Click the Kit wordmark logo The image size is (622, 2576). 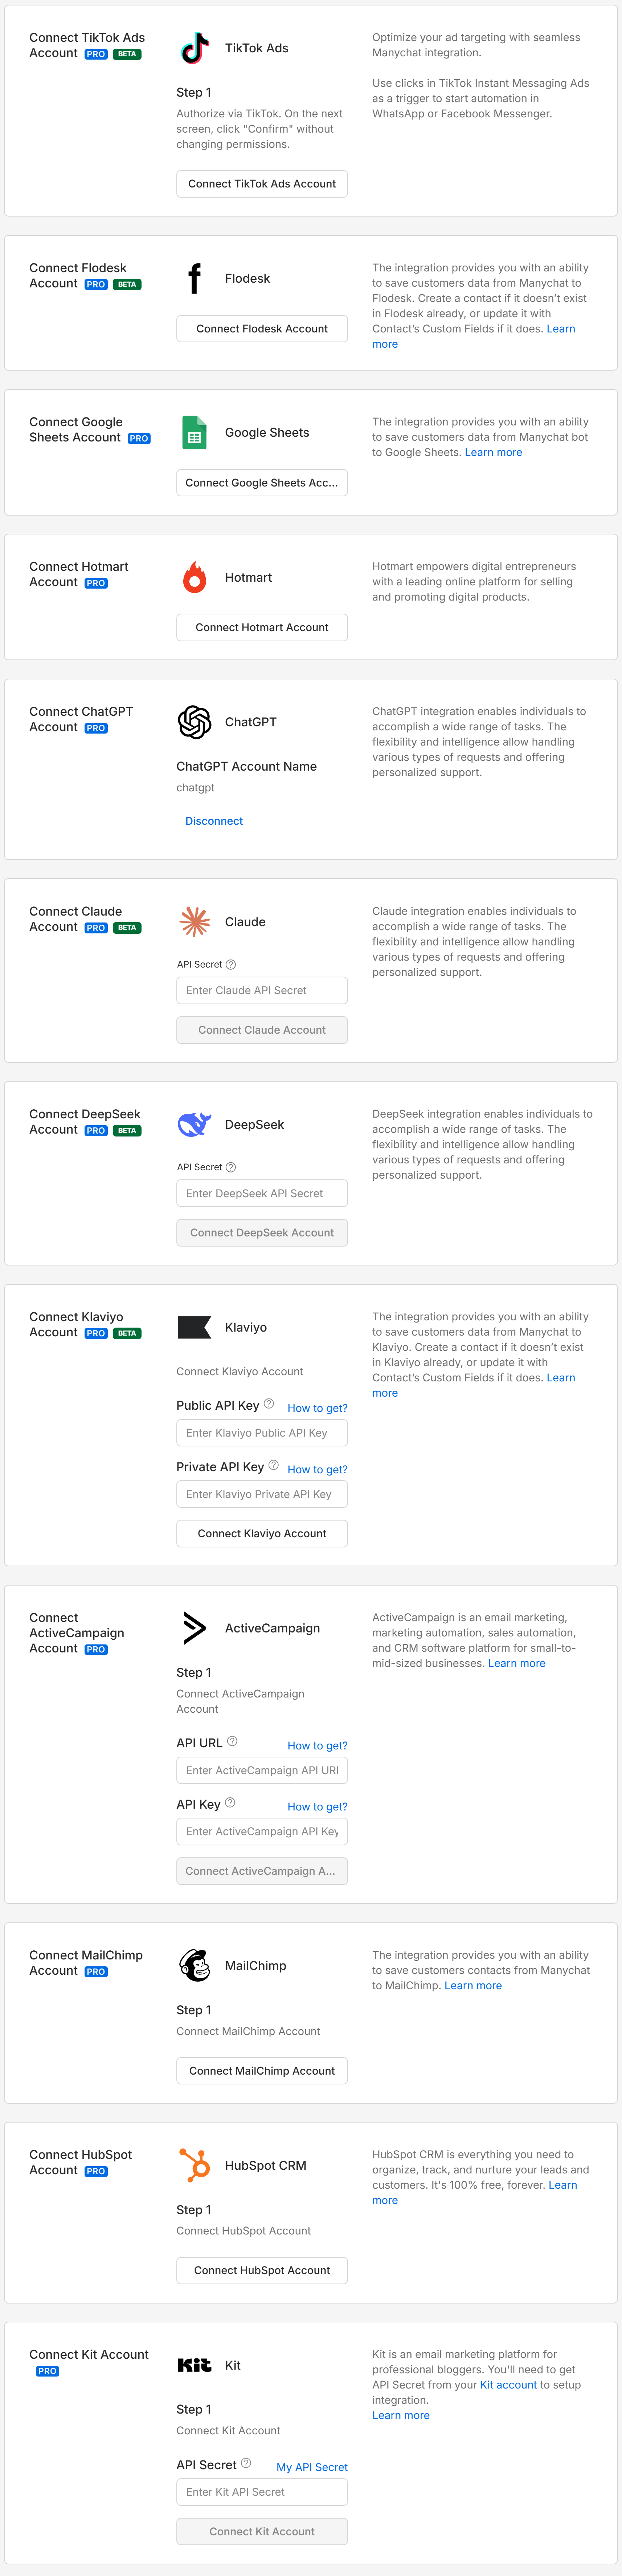194,2365
